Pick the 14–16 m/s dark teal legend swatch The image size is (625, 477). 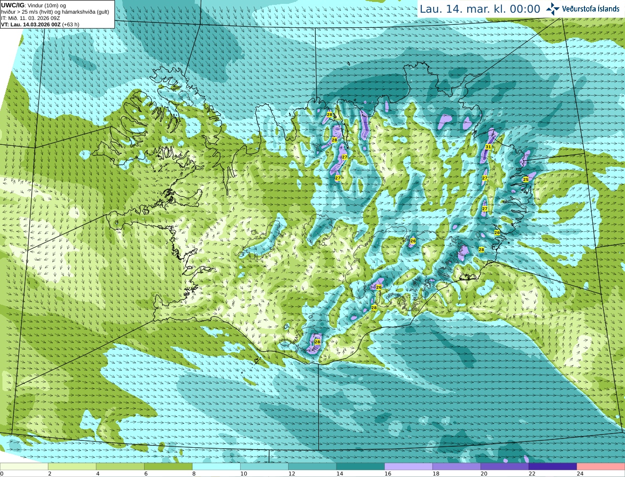361,466
